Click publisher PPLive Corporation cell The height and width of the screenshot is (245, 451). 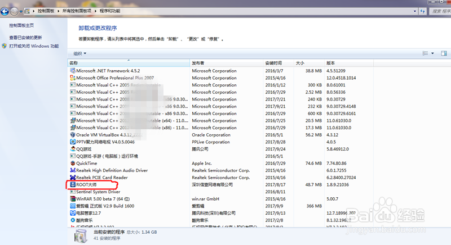(211, 142)
